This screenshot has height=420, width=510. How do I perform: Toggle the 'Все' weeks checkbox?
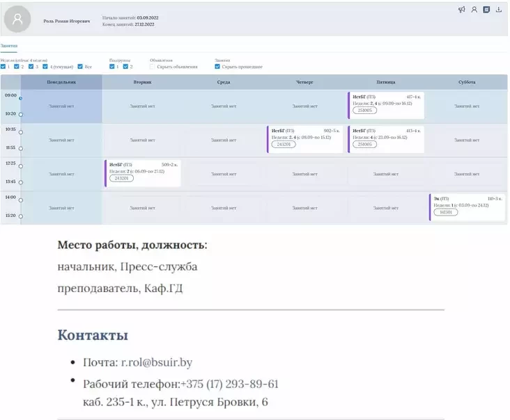click(80, 67)
